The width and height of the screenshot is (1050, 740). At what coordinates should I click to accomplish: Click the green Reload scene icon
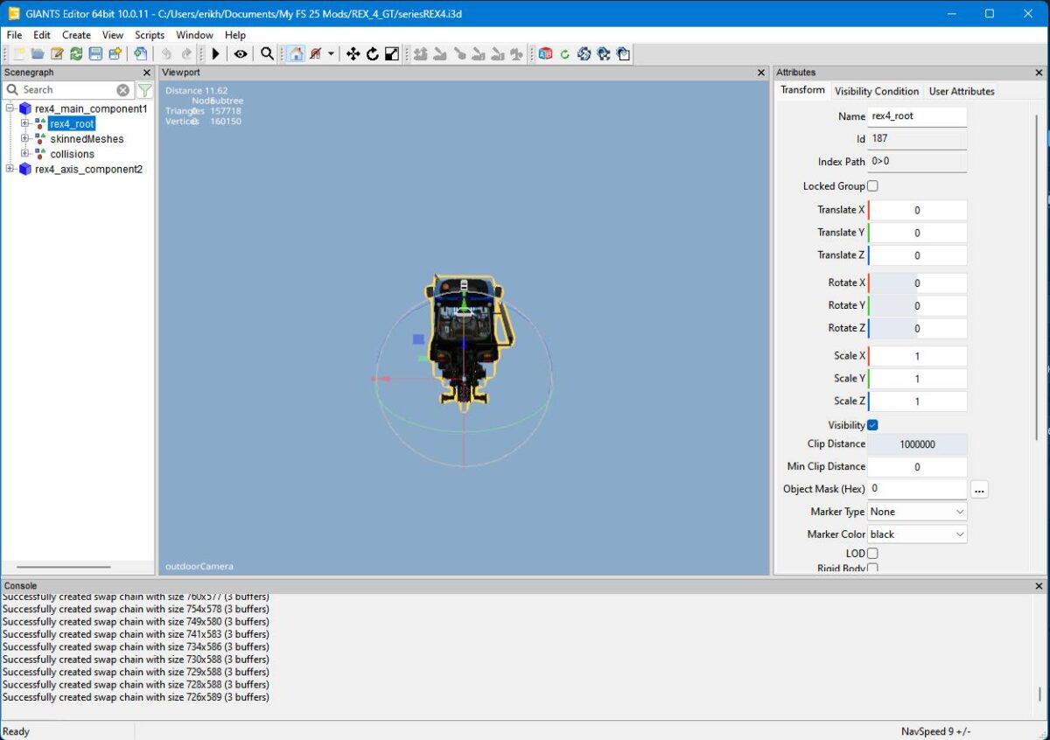pos(76,54)
